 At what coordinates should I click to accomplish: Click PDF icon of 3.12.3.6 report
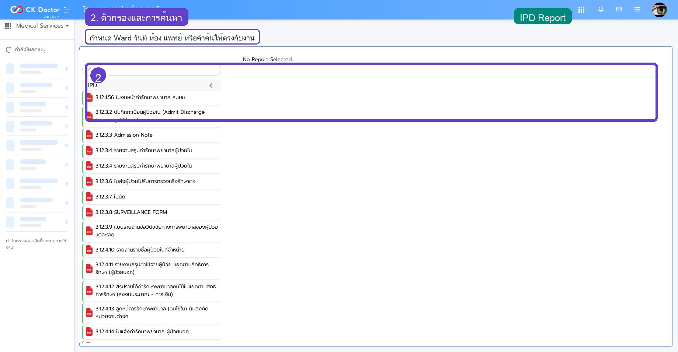(89, 182)
